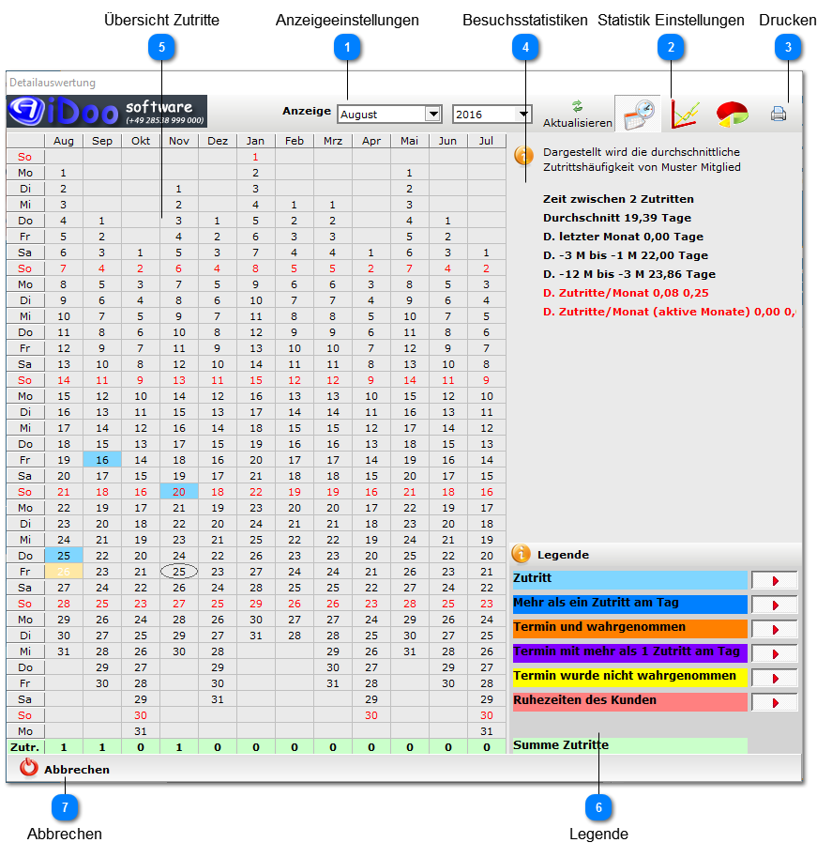
Task: Click the info icon next to Legende
Action: [521, 554]
